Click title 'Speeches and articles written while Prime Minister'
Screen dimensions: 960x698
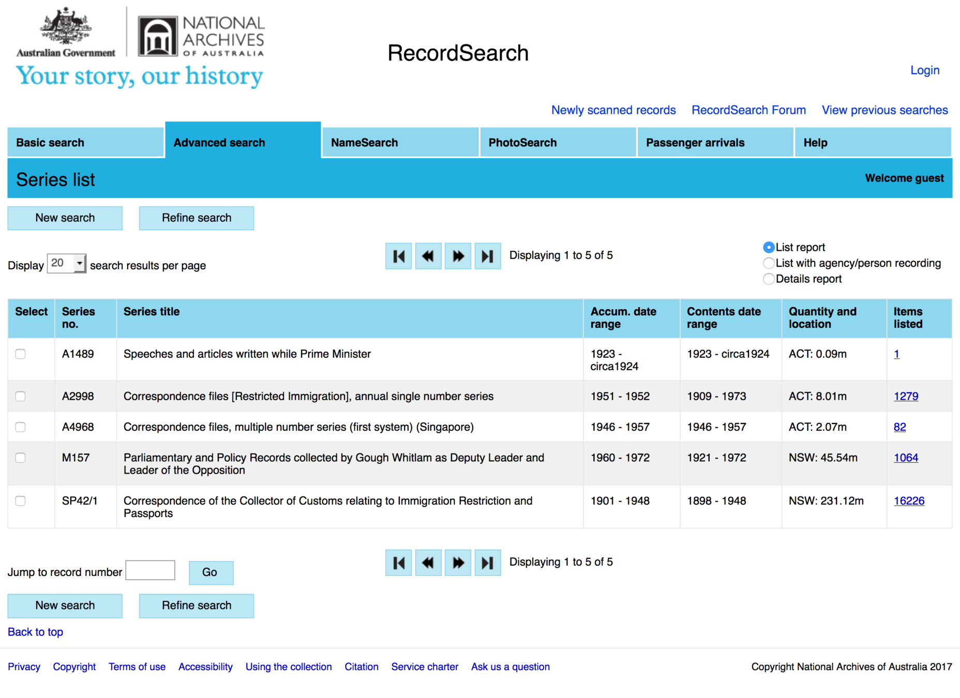click(x=247, y=354)
